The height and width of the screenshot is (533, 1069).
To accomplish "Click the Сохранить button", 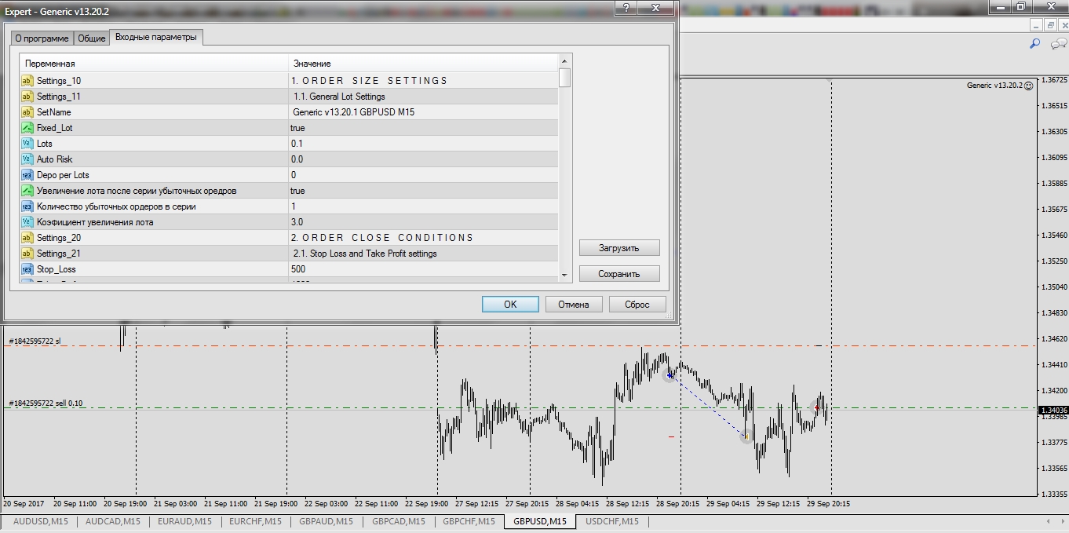I will click(619, 274).
